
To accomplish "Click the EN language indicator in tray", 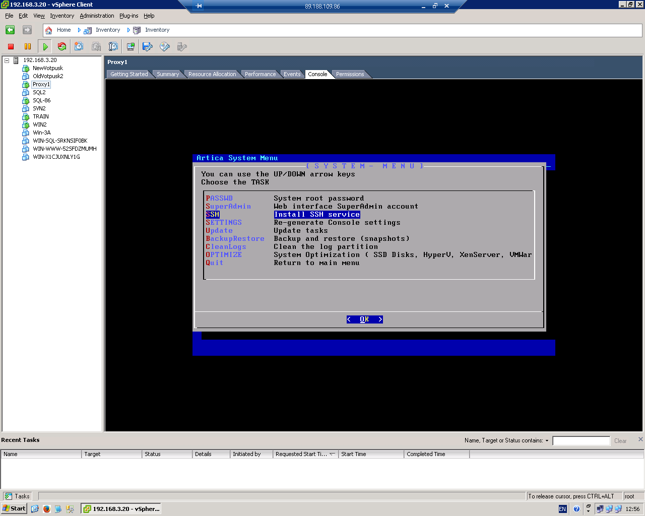I will click(x=562, y=509).
